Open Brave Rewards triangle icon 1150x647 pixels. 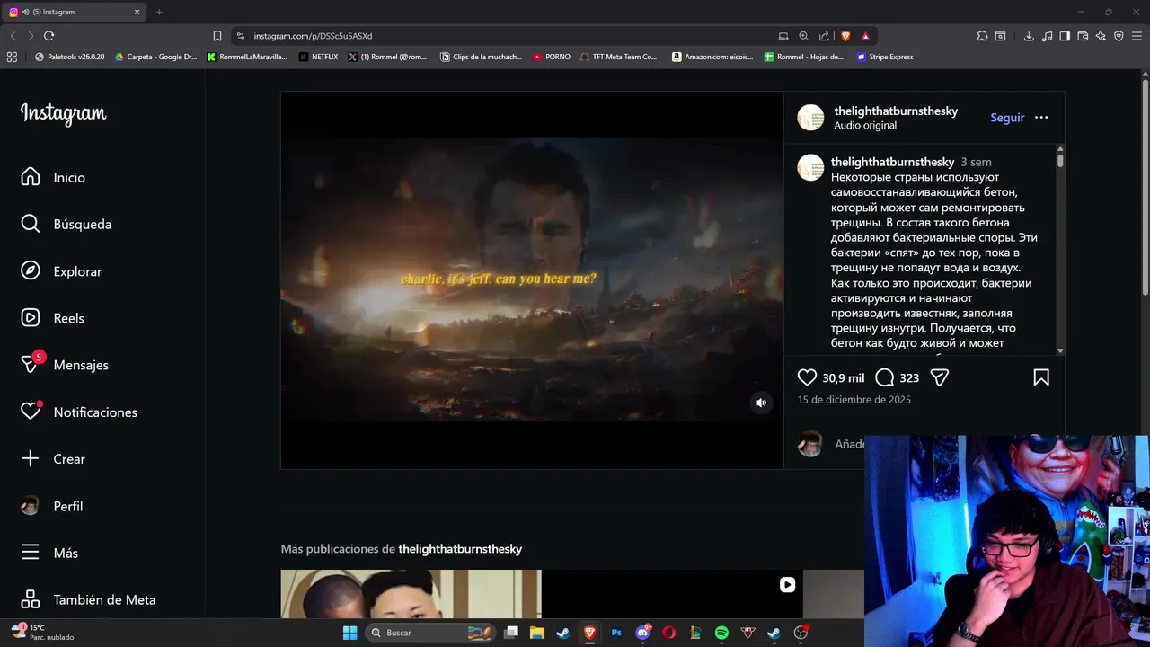[865, 36]
